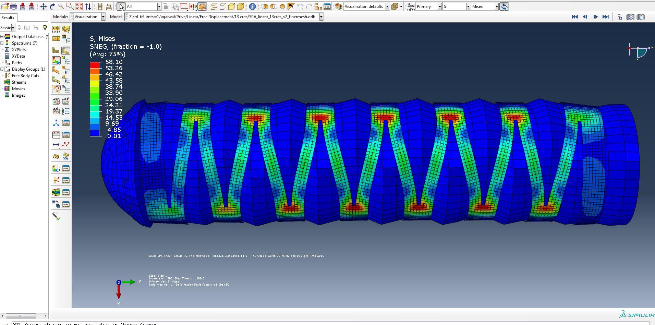The image size is (655, 325).
Task: Expand the Output Databases tree node
Action: click(x=2, y=37)
